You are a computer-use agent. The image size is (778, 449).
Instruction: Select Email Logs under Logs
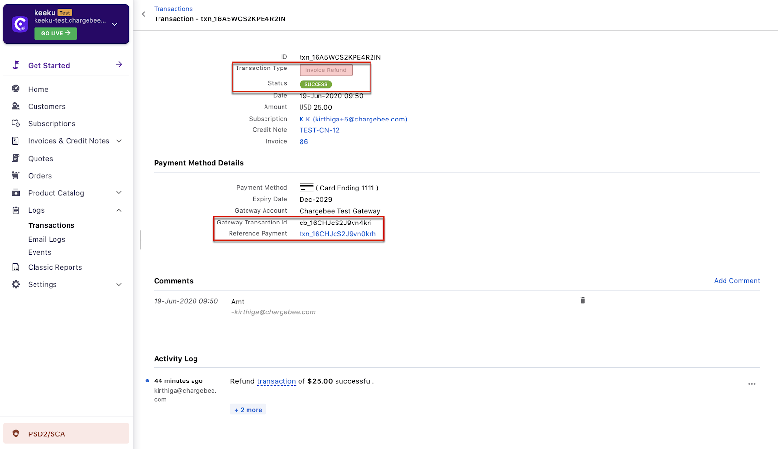pos(47,239)
